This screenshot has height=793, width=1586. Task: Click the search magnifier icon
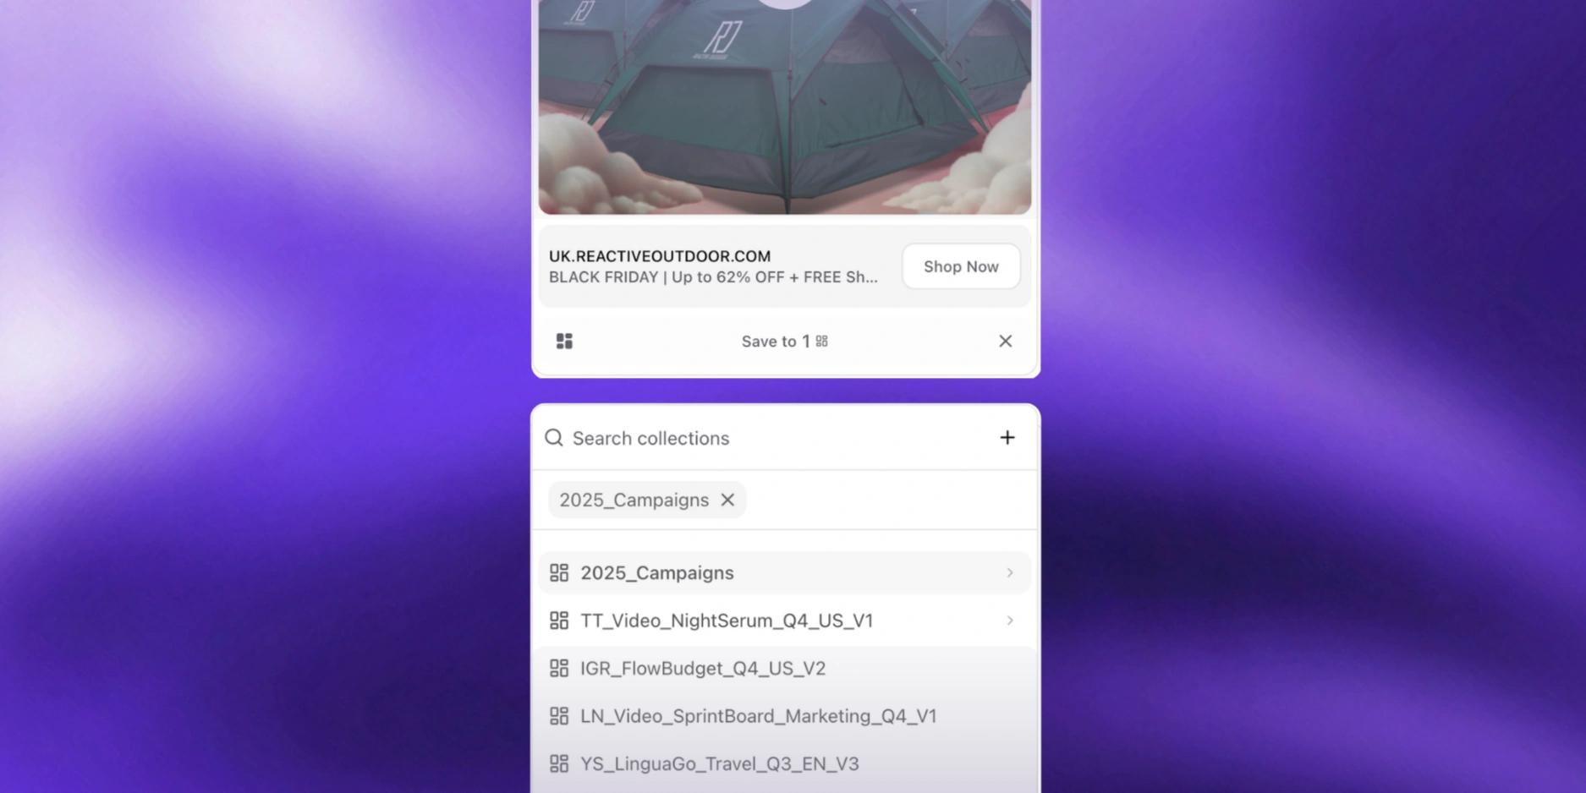[x=554, y=437]
